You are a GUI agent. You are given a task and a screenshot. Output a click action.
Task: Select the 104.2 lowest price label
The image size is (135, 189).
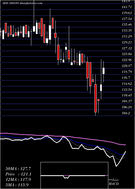tap(126, 113)
